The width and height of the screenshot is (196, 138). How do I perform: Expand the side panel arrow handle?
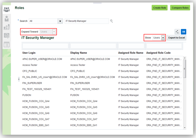tap(19, 79)
